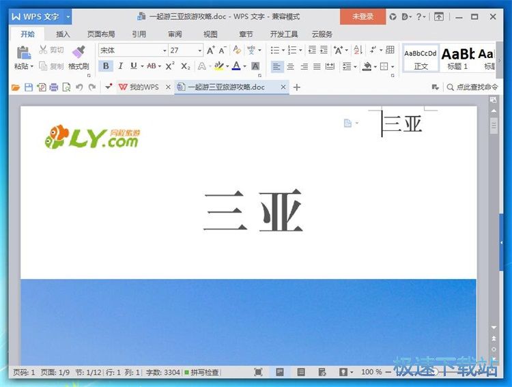Switch to outline view icon in status bar
The width and height of the screenshot is (512, 387).
tap(301, 372)
